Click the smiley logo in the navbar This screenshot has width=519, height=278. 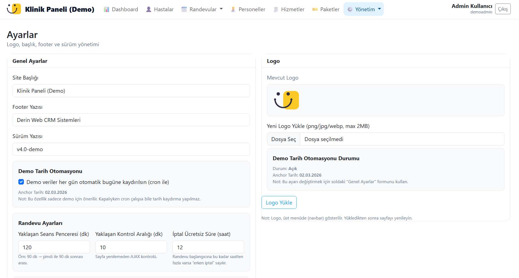[x=14, y=9]
